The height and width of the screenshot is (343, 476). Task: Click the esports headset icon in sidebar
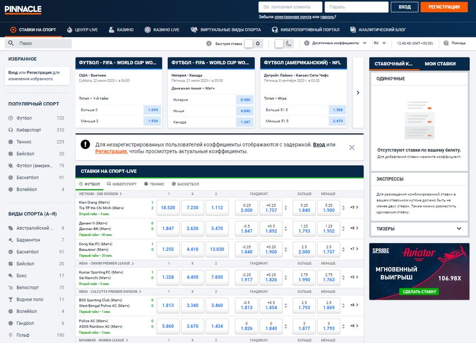11,130
